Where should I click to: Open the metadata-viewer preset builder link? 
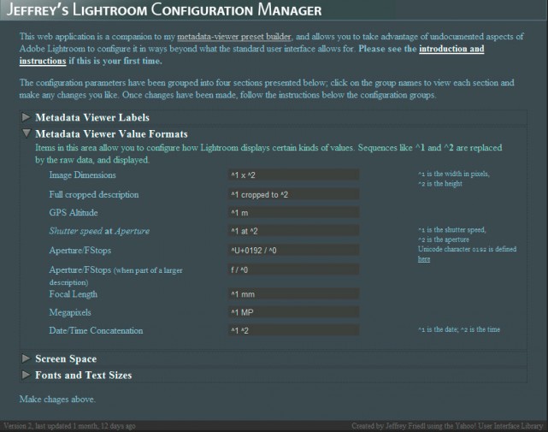[x=233, y=37]
